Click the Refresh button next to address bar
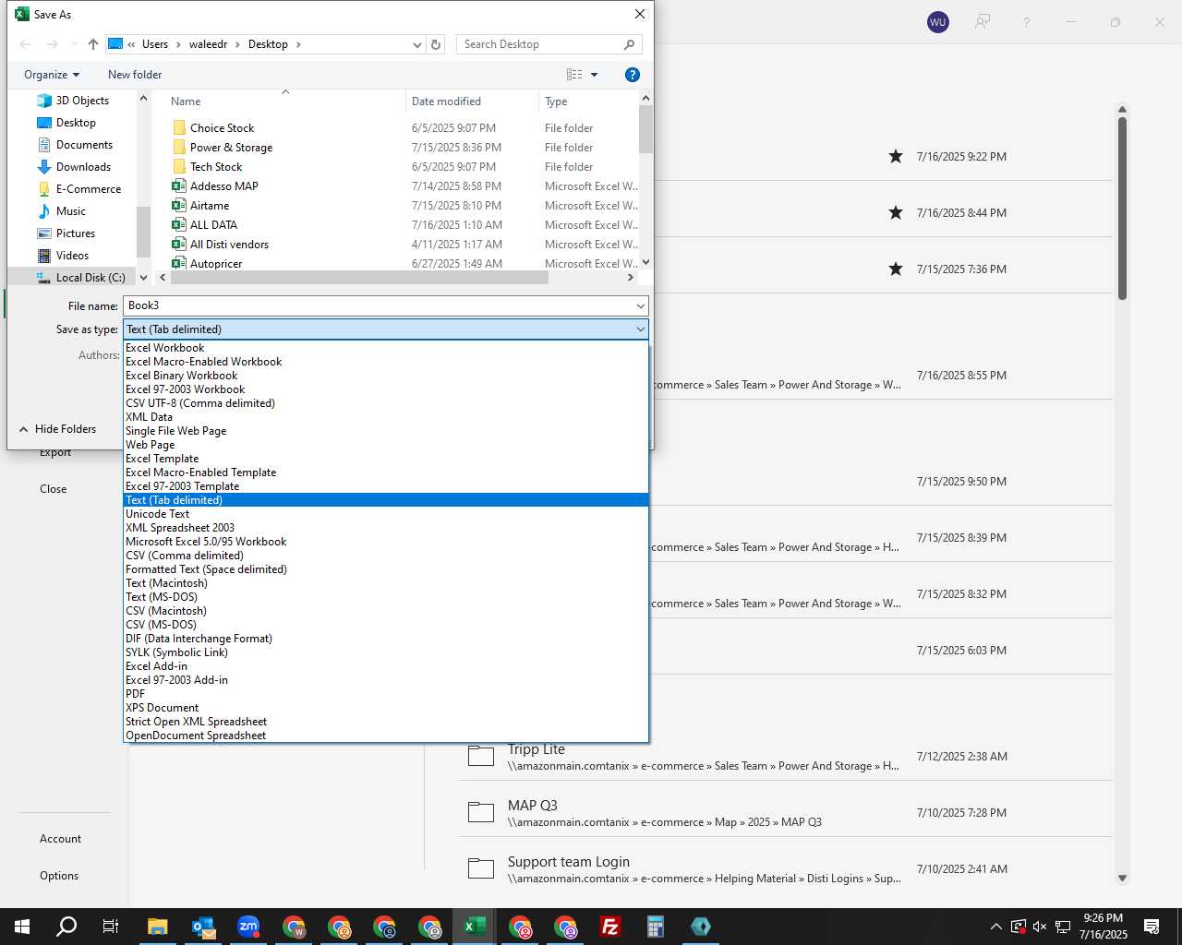This screenshot has height=945, width=1182. [436, 44]
